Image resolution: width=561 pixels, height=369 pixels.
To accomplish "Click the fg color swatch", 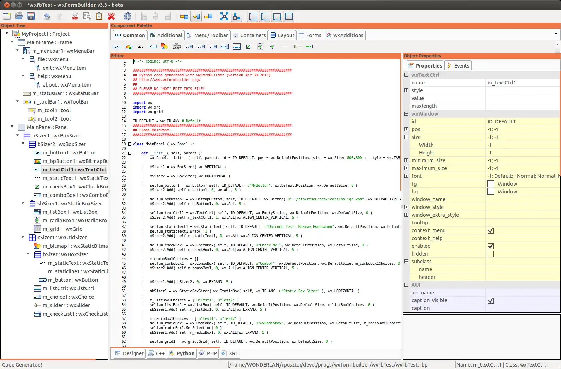I will click(x=491, y=184).
